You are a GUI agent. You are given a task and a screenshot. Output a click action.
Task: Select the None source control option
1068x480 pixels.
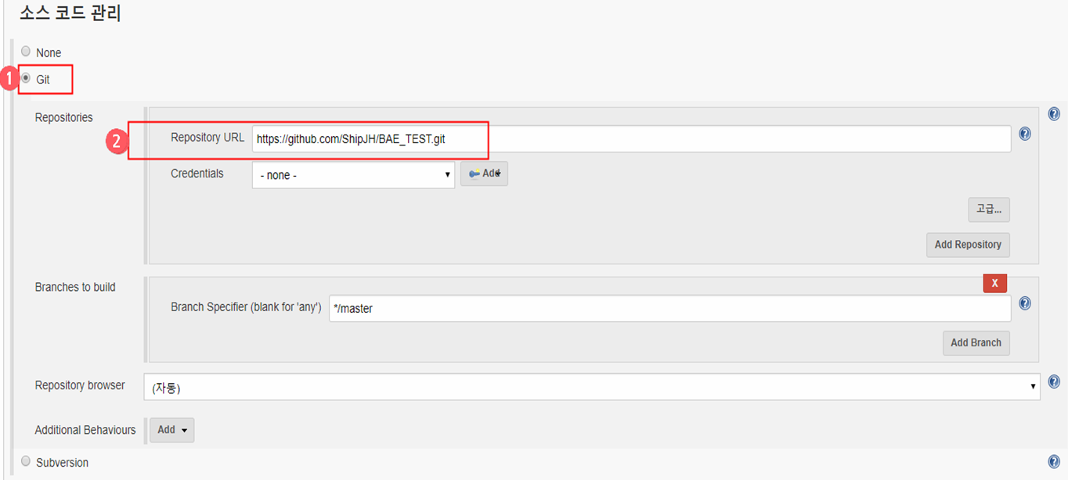tap(26, 52)
